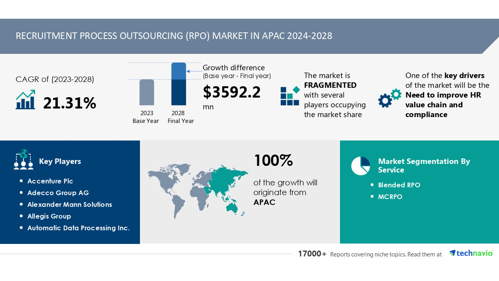Click the Technavio logo

(471, 253)
